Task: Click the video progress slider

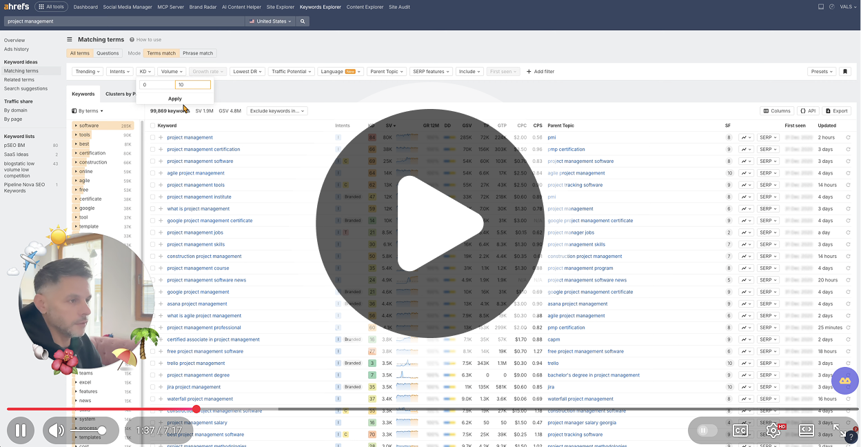Action: click(x=196, y=408)
